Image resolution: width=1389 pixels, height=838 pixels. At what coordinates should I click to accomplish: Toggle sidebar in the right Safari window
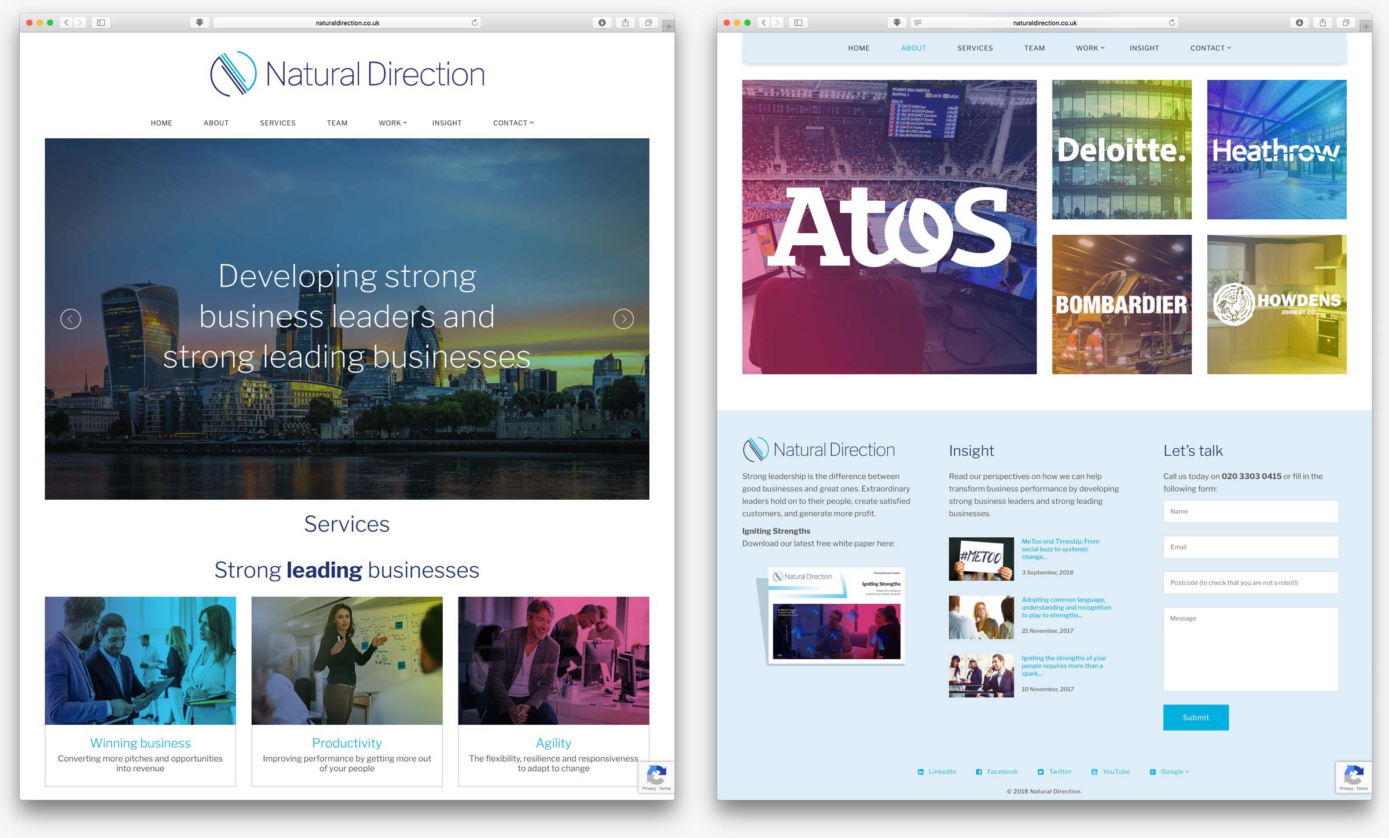coord(798,23)
